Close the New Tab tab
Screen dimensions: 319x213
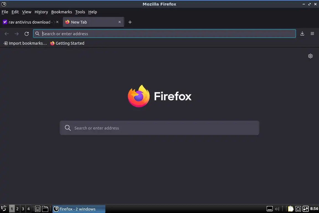120,22
